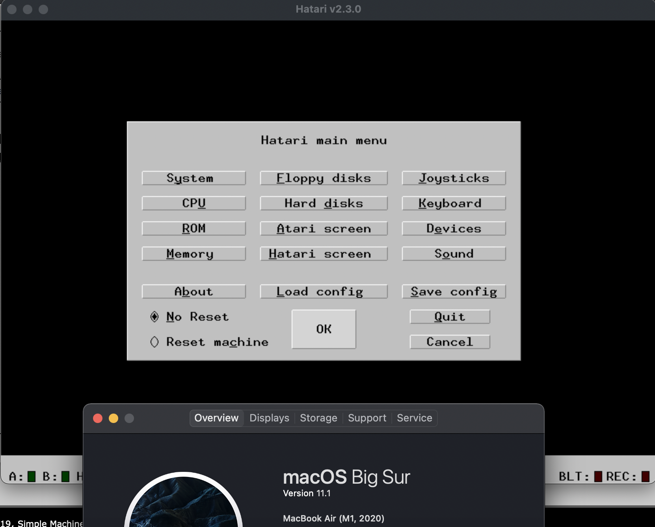Open the Sound settings
The width and height of the screenshot is (655, 527).
tap(454, 254)
